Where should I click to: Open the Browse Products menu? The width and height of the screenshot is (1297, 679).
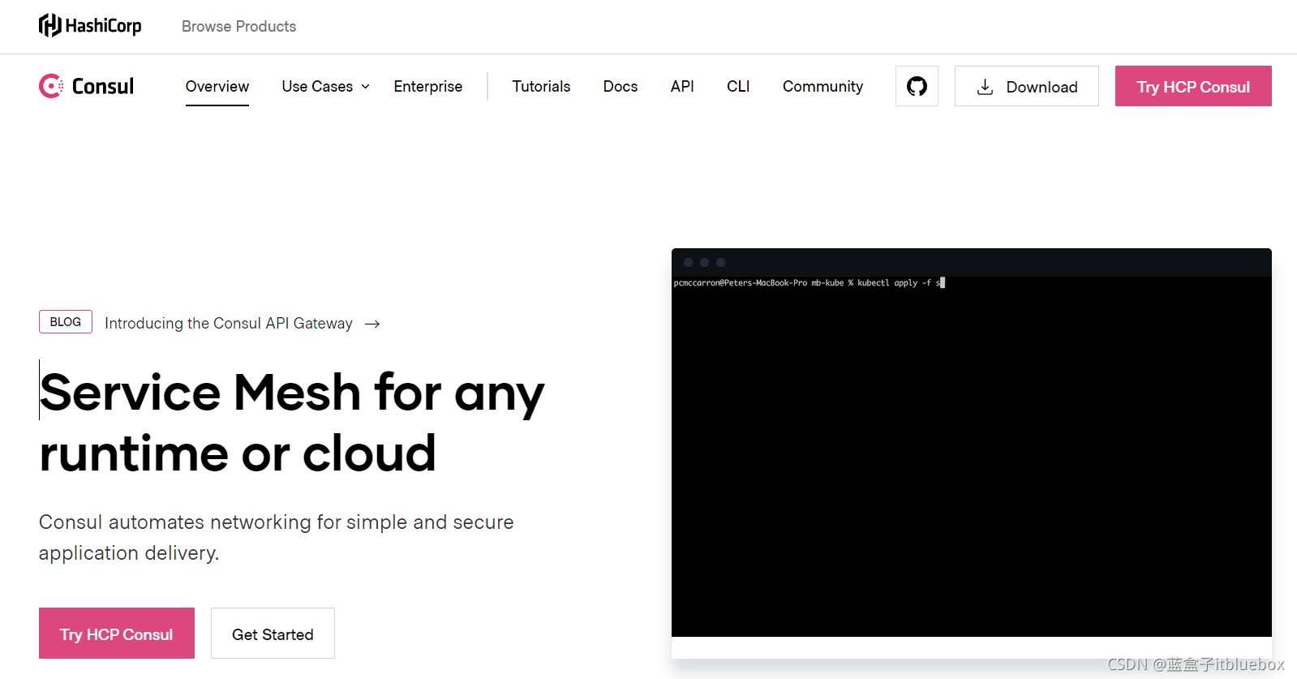(x=238, y=26)
